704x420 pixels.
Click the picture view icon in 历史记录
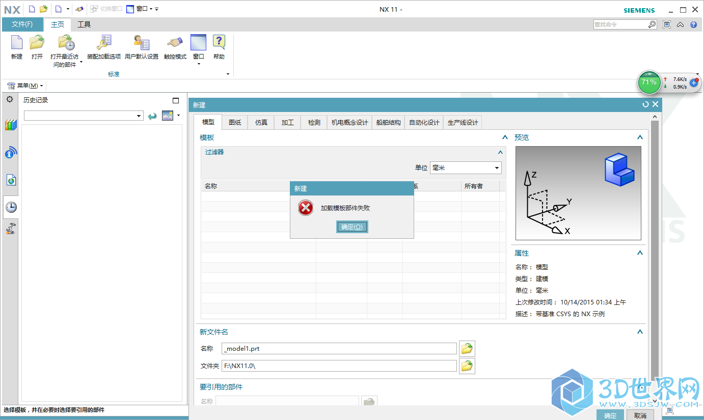(x=168, y=116)
